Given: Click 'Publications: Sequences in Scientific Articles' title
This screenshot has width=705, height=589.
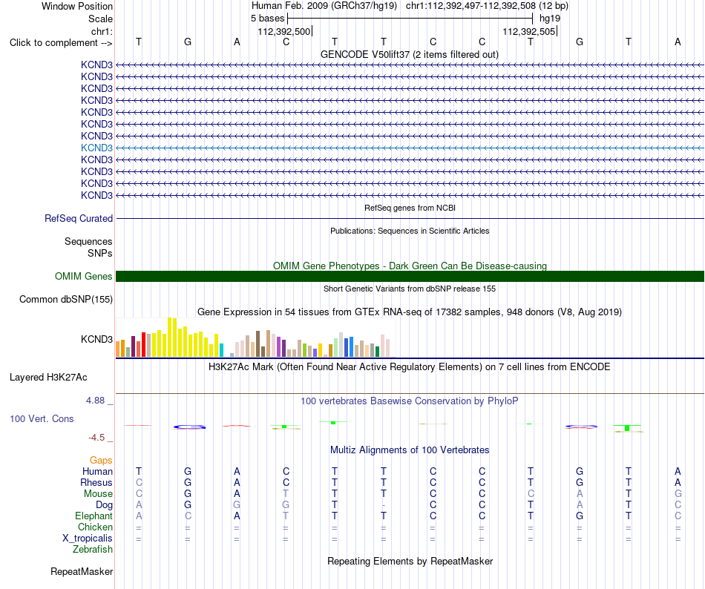Looking at the screenshot, I should point(410,231).
